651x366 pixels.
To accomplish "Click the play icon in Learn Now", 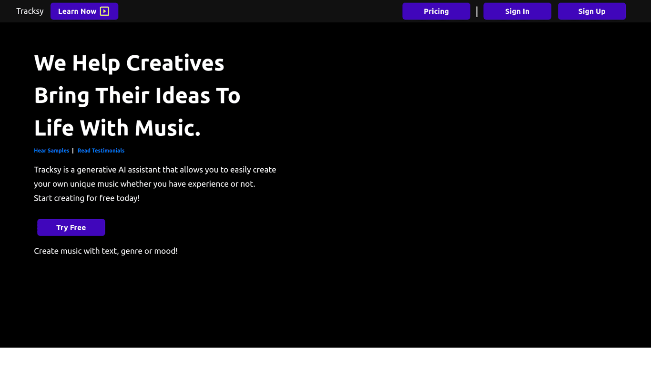I will click(x=104, y=11).
